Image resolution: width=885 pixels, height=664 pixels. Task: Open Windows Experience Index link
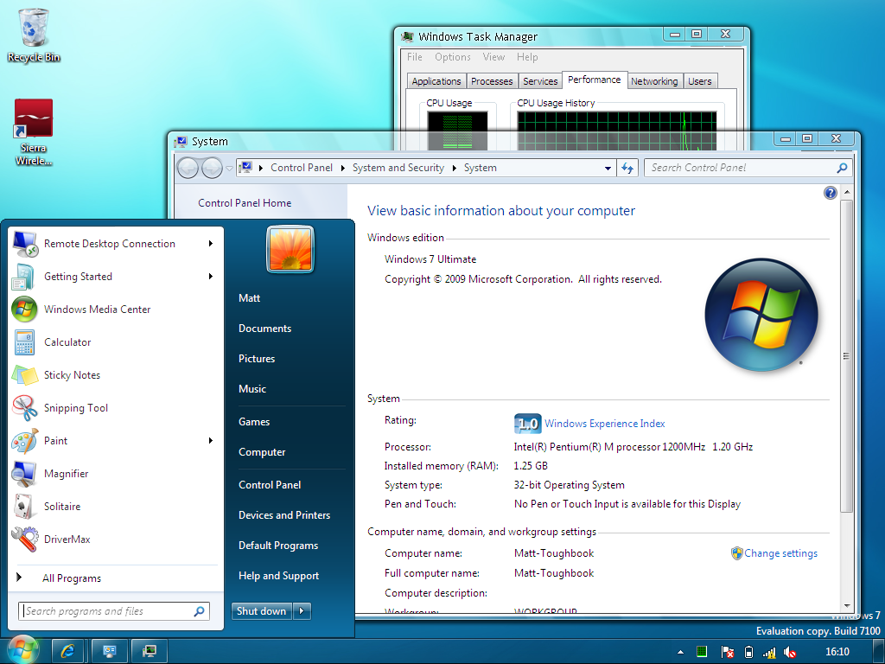(x=604, y=424)
